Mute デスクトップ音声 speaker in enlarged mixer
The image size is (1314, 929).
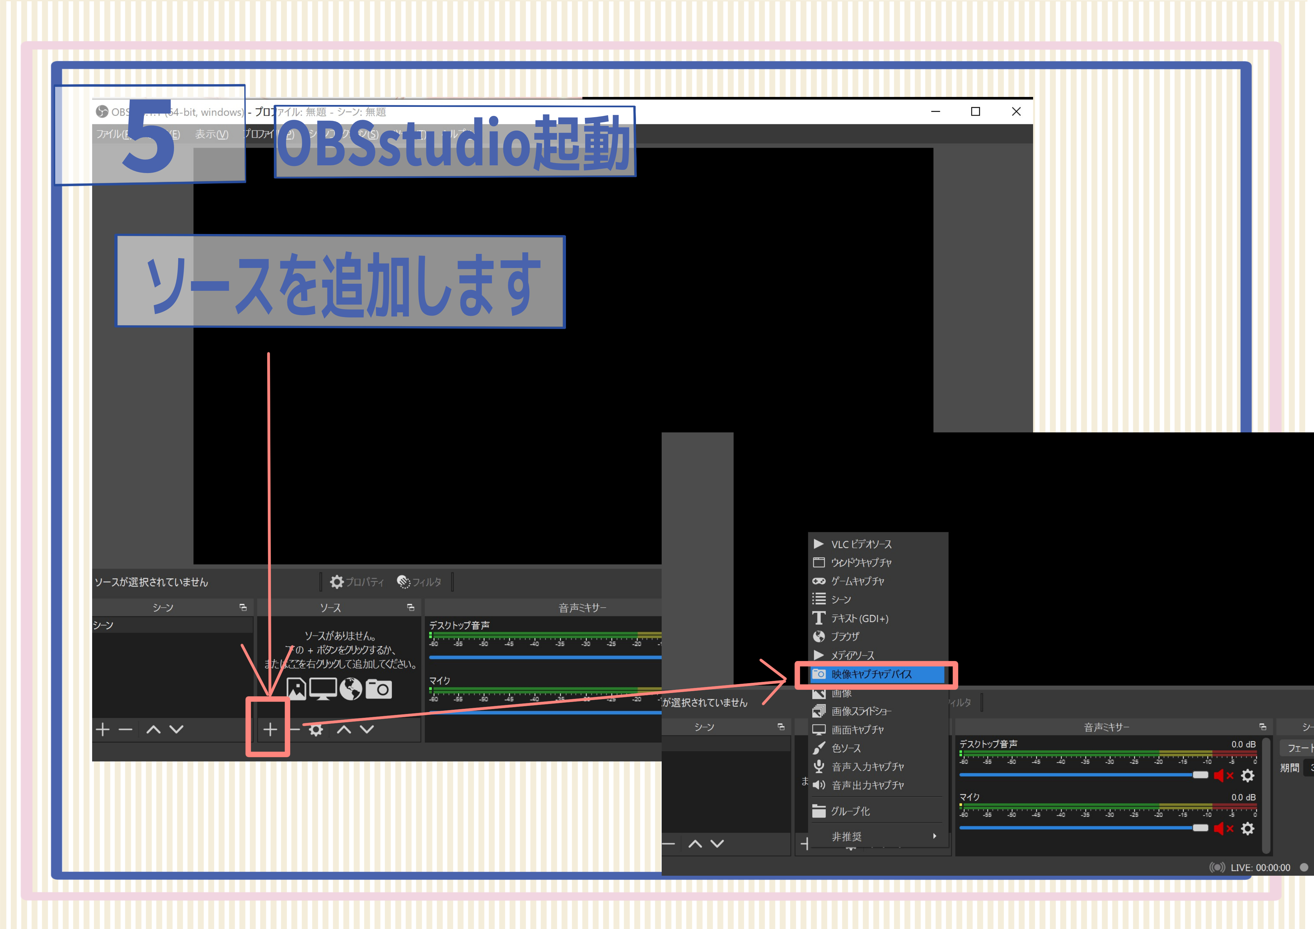coord(1223,776)
